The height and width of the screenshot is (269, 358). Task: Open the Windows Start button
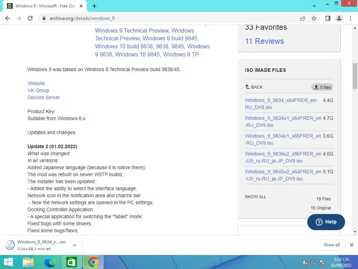point(8,262)
